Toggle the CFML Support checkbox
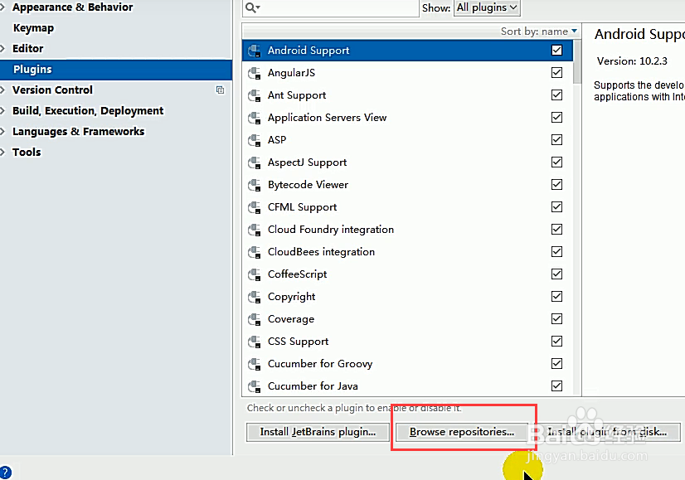 click(556, 206)
